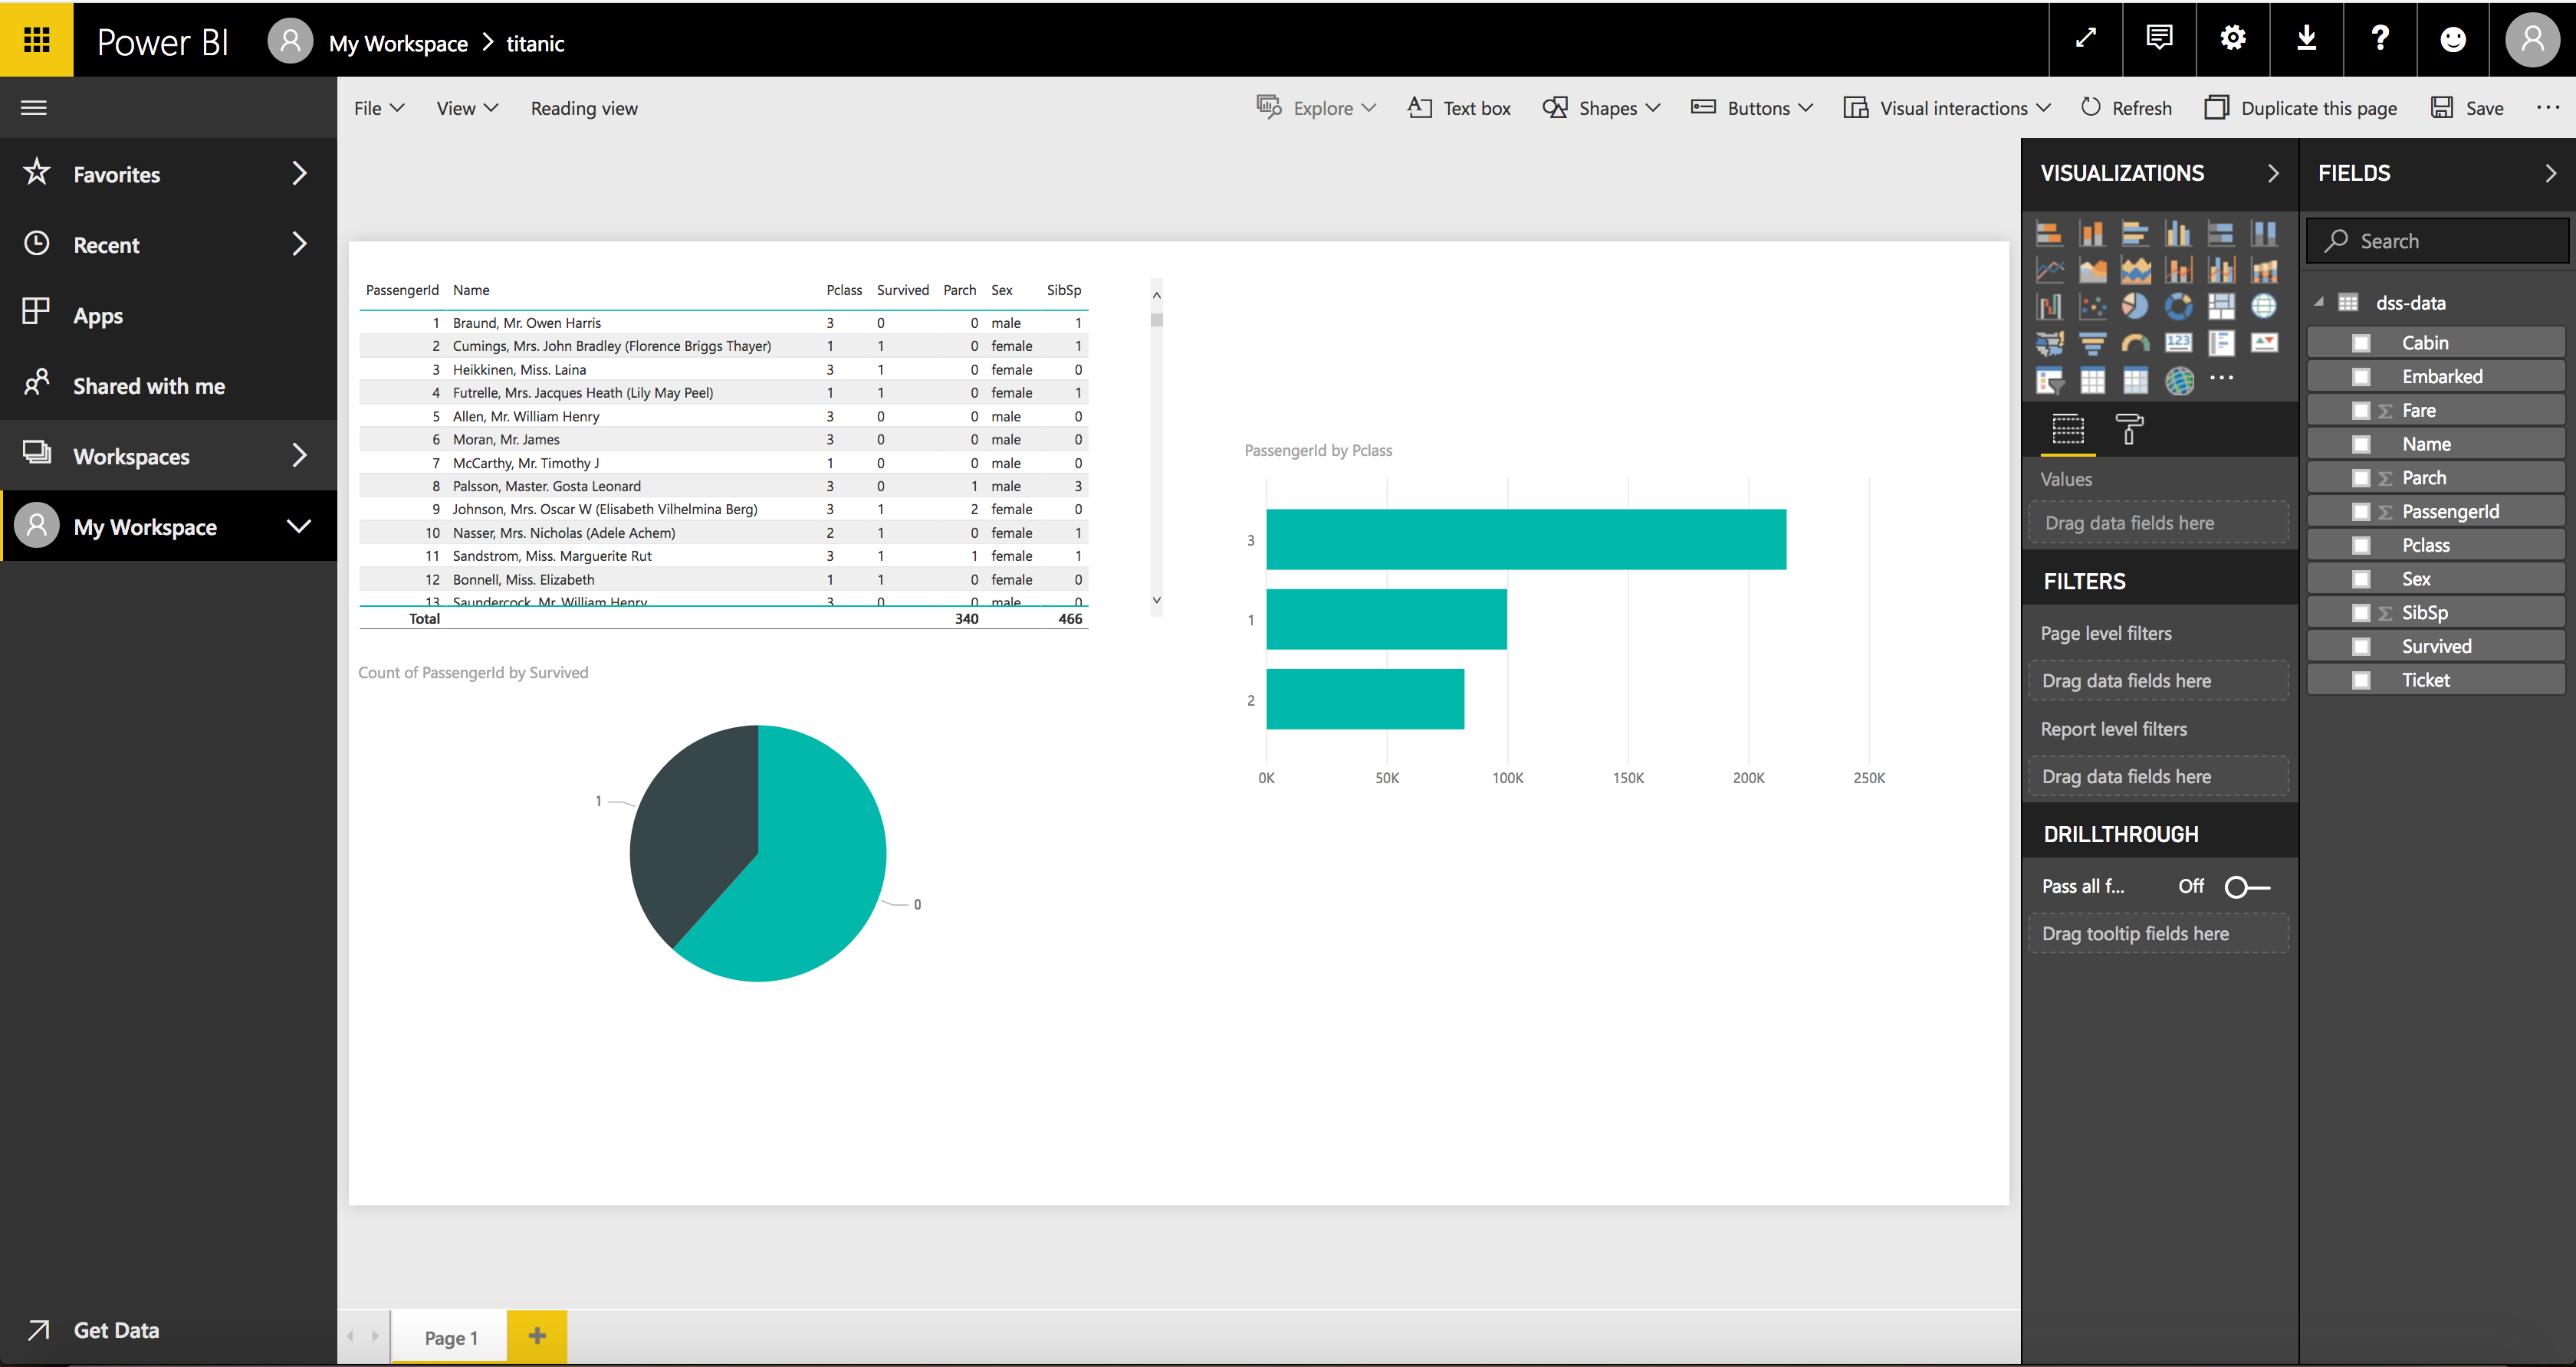Open the Format paint roller tab
Screen dimensions: 2576x1367
point(2129,430)
